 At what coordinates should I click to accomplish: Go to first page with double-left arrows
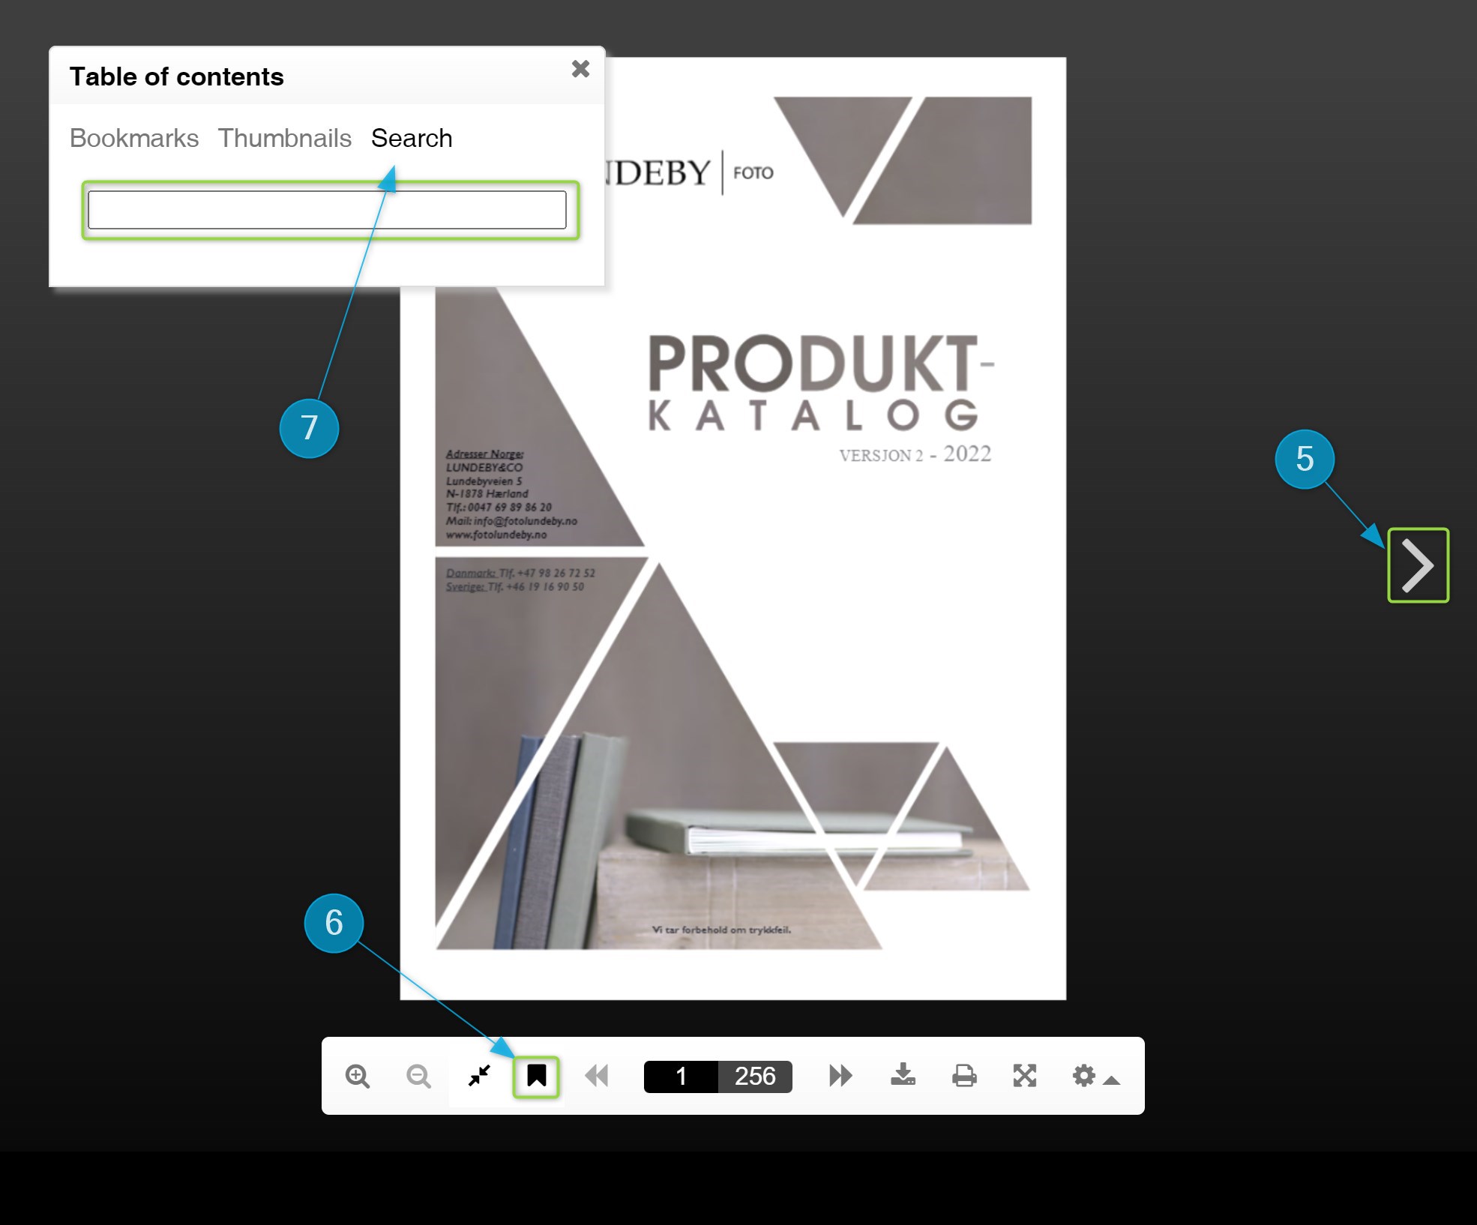point(597,1076)
